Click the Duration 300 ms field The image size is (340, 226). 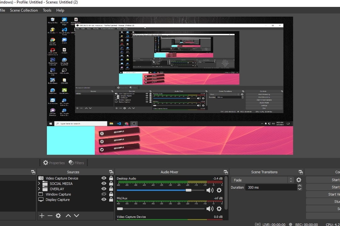coord(271,187)
